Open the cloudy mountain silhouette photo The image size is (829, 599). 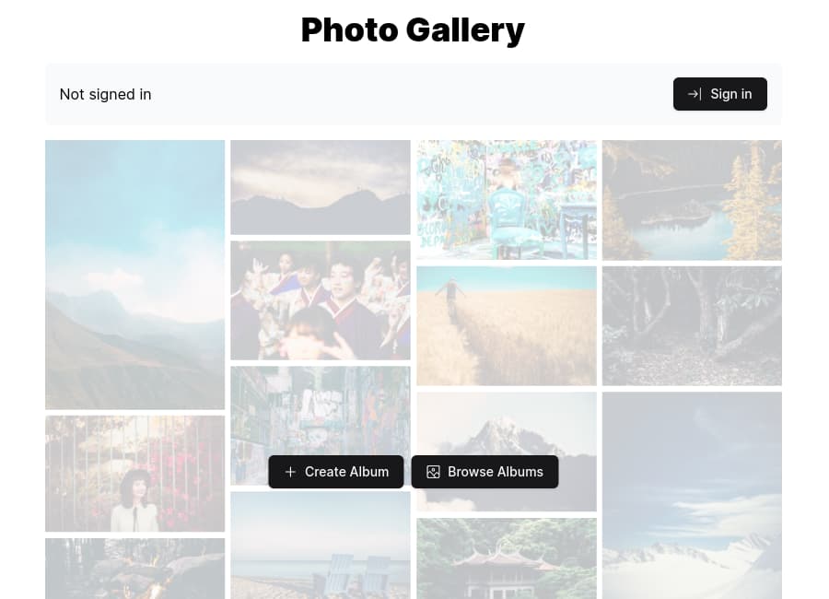coord(321,187)
